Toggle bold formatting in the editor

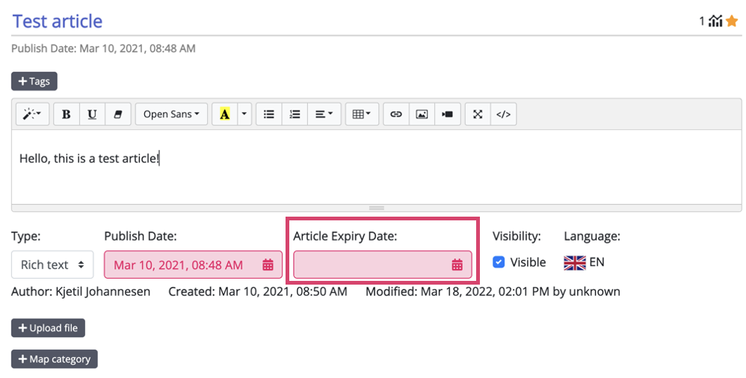(x=67, y=114)
